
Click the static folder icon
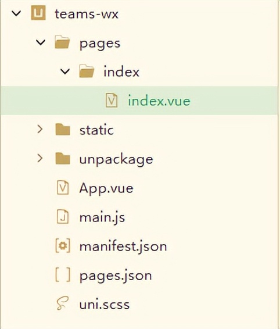pyautogui.click(x=63, y=129)
